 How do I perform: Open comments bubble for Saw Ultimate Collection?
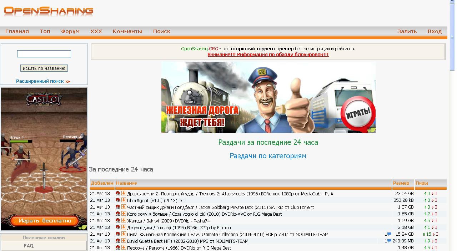click(389, 234)
